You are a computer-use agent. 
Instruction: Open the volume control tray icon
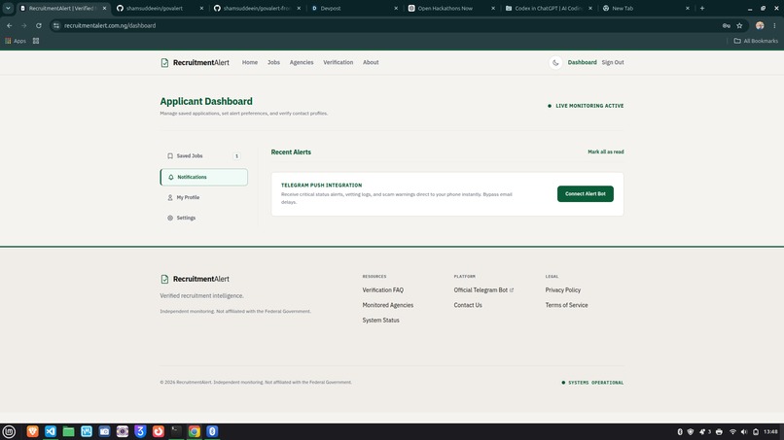(x=744, y=432)
